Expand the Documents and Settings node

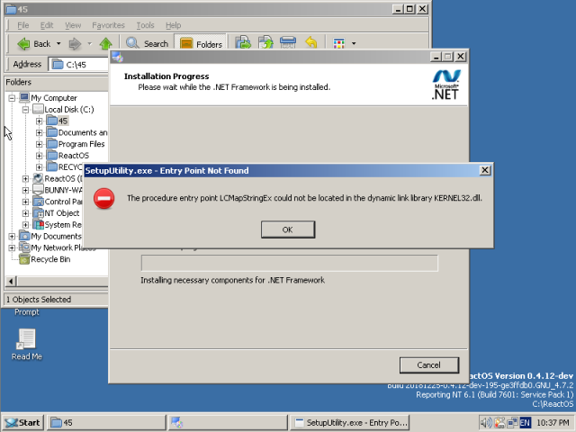[39, 132]
